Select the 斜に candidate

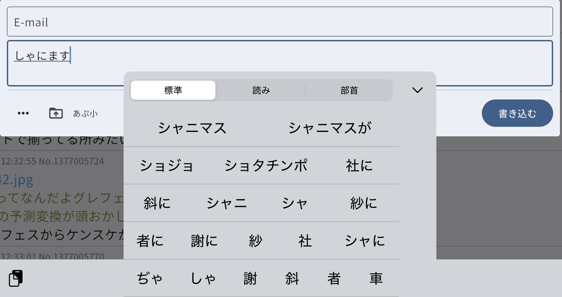157,203
